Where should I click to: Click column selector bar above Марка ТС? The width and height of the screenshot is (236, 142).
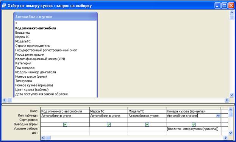pyautogui.click(x=108, y=108)
